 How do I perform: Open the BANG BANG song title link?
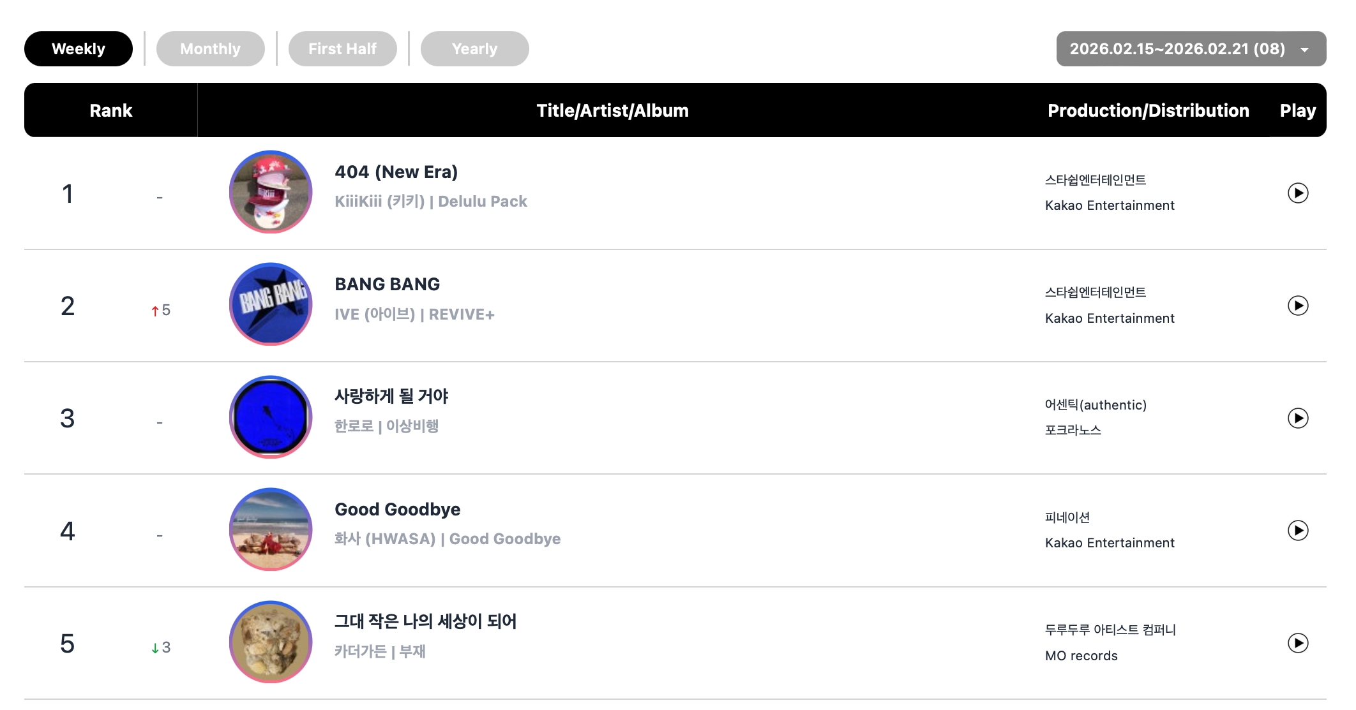[387, 285]
